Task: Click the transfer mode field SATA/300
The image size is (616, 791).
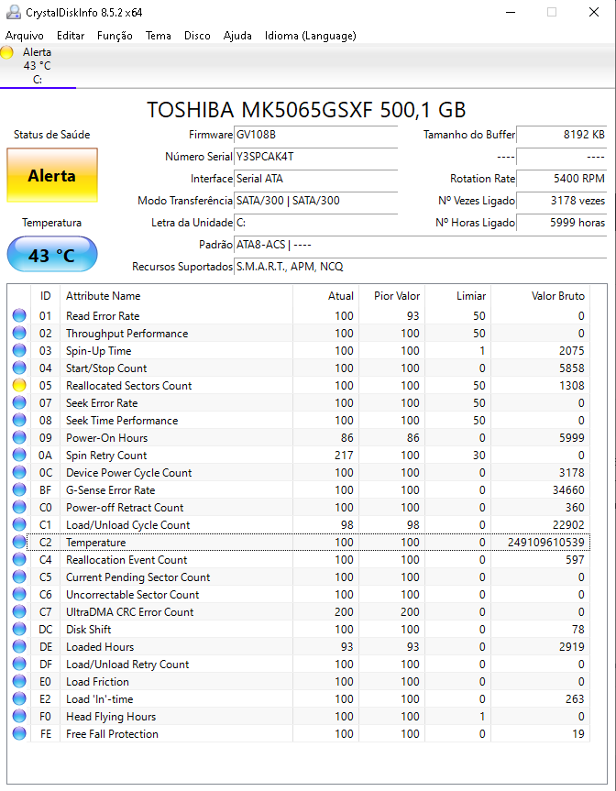Action: point(316,201)
